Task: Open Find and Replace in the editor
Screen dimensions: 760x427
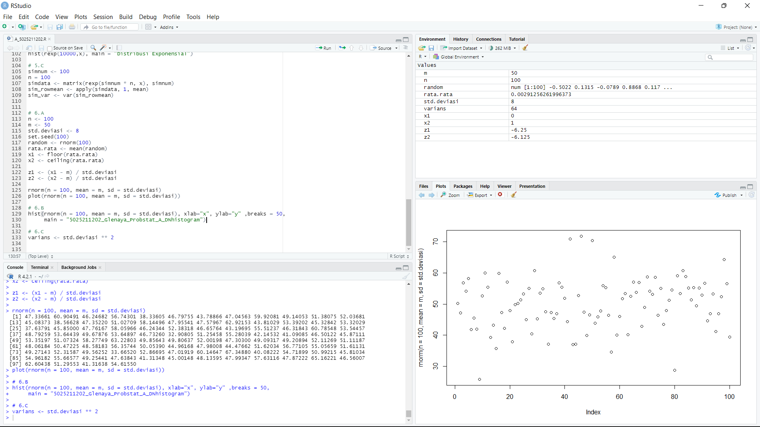Action: [x=93, y=47]
